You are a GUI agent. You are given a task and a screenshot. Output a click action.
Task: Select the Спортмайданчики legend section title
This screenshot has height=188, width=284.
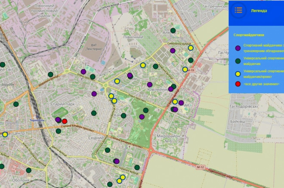pos(249,35)
